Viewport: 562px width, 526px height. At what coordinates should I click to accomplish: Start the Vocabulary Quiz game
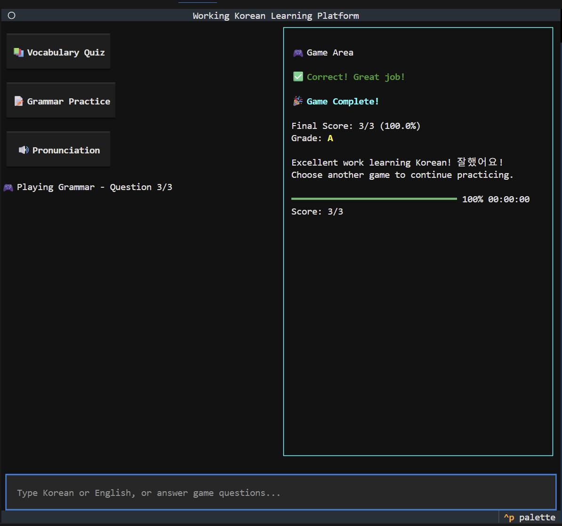click(58, 52)
